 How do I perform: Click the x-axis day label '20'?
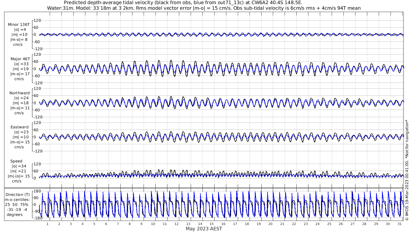pyautogui.click(x=270, y=224)
